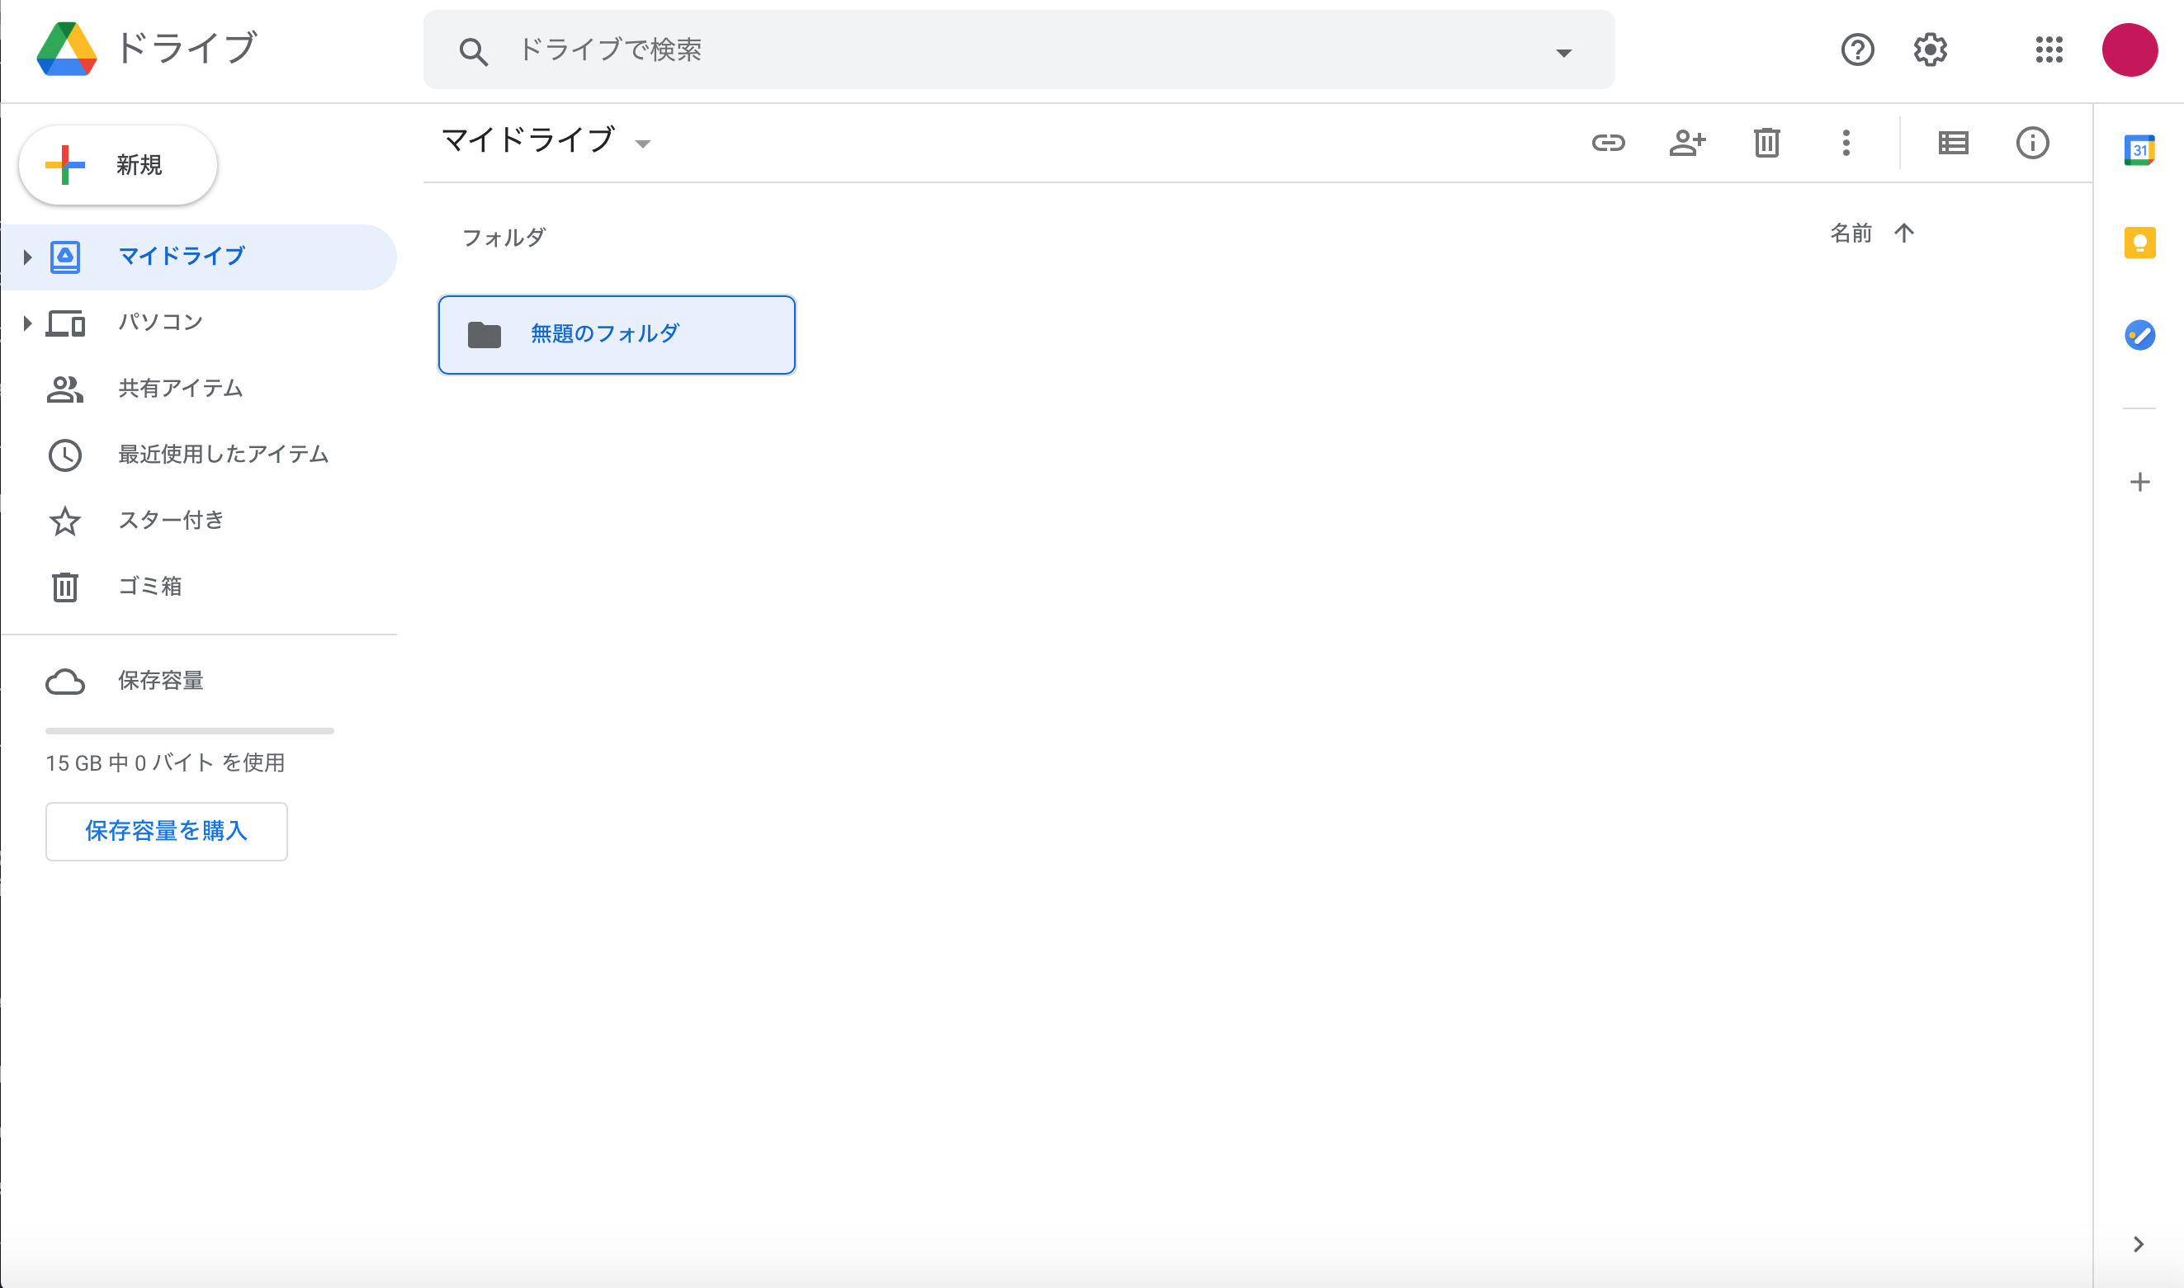2184x1288 pixels.
Task: Click the ドライブ product name text
Action: 187,48
